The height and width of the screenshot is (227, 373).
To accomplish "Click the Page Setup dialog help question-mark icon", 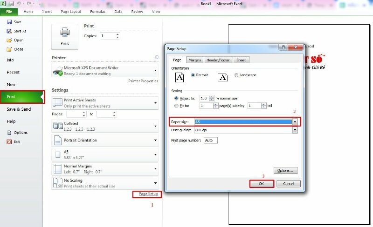I will [x=284, y=48].
